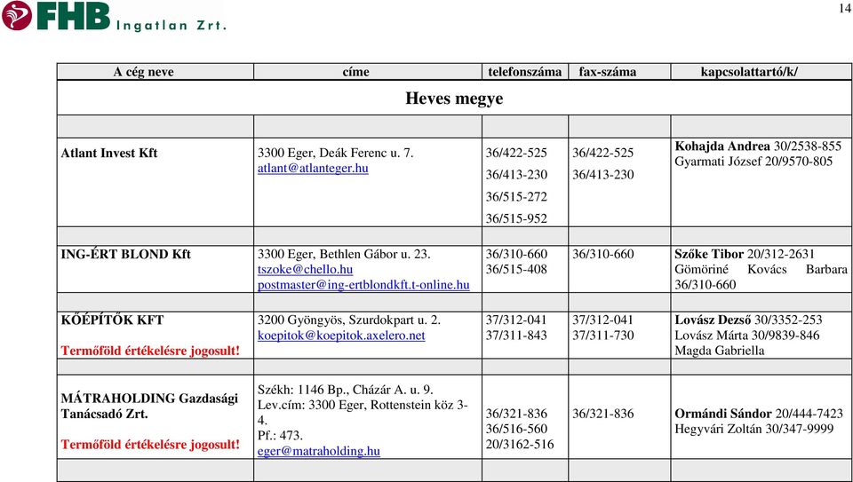Click KŐÉPÍTŐK 'Termőföld értékelésre jogosult!' note
Viewport: 853px width, 482px height.
150,351
